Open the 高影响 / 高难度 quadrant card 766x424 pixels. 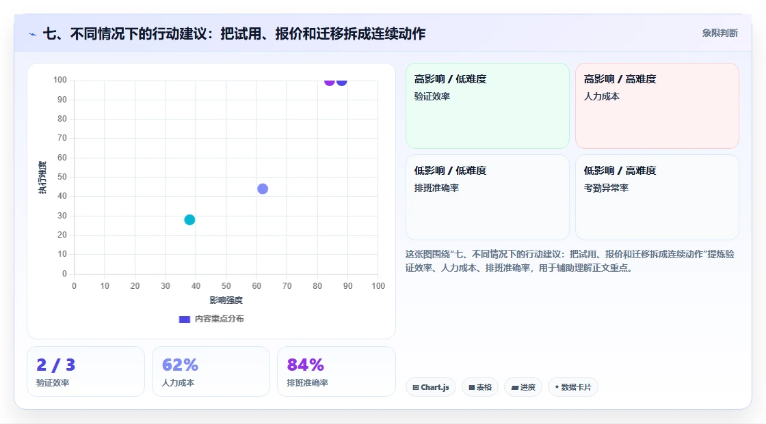[x=657, y=106]
